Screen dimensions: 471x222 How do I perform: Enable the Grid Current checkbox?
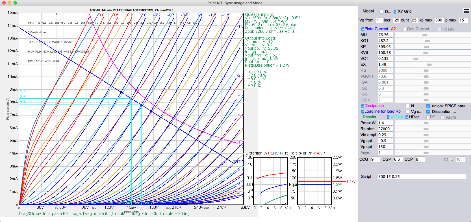pos(405,29)
